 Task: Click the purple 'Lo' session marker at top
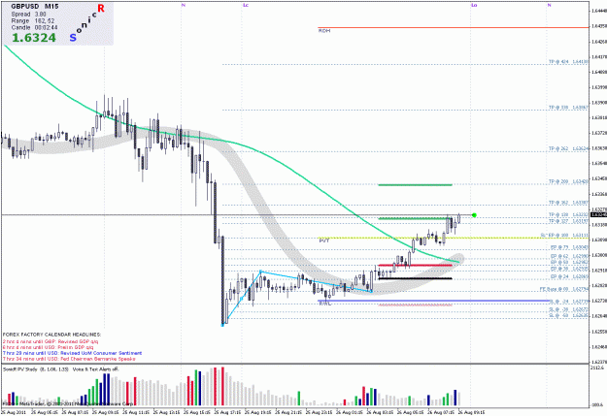click(474, 5)
